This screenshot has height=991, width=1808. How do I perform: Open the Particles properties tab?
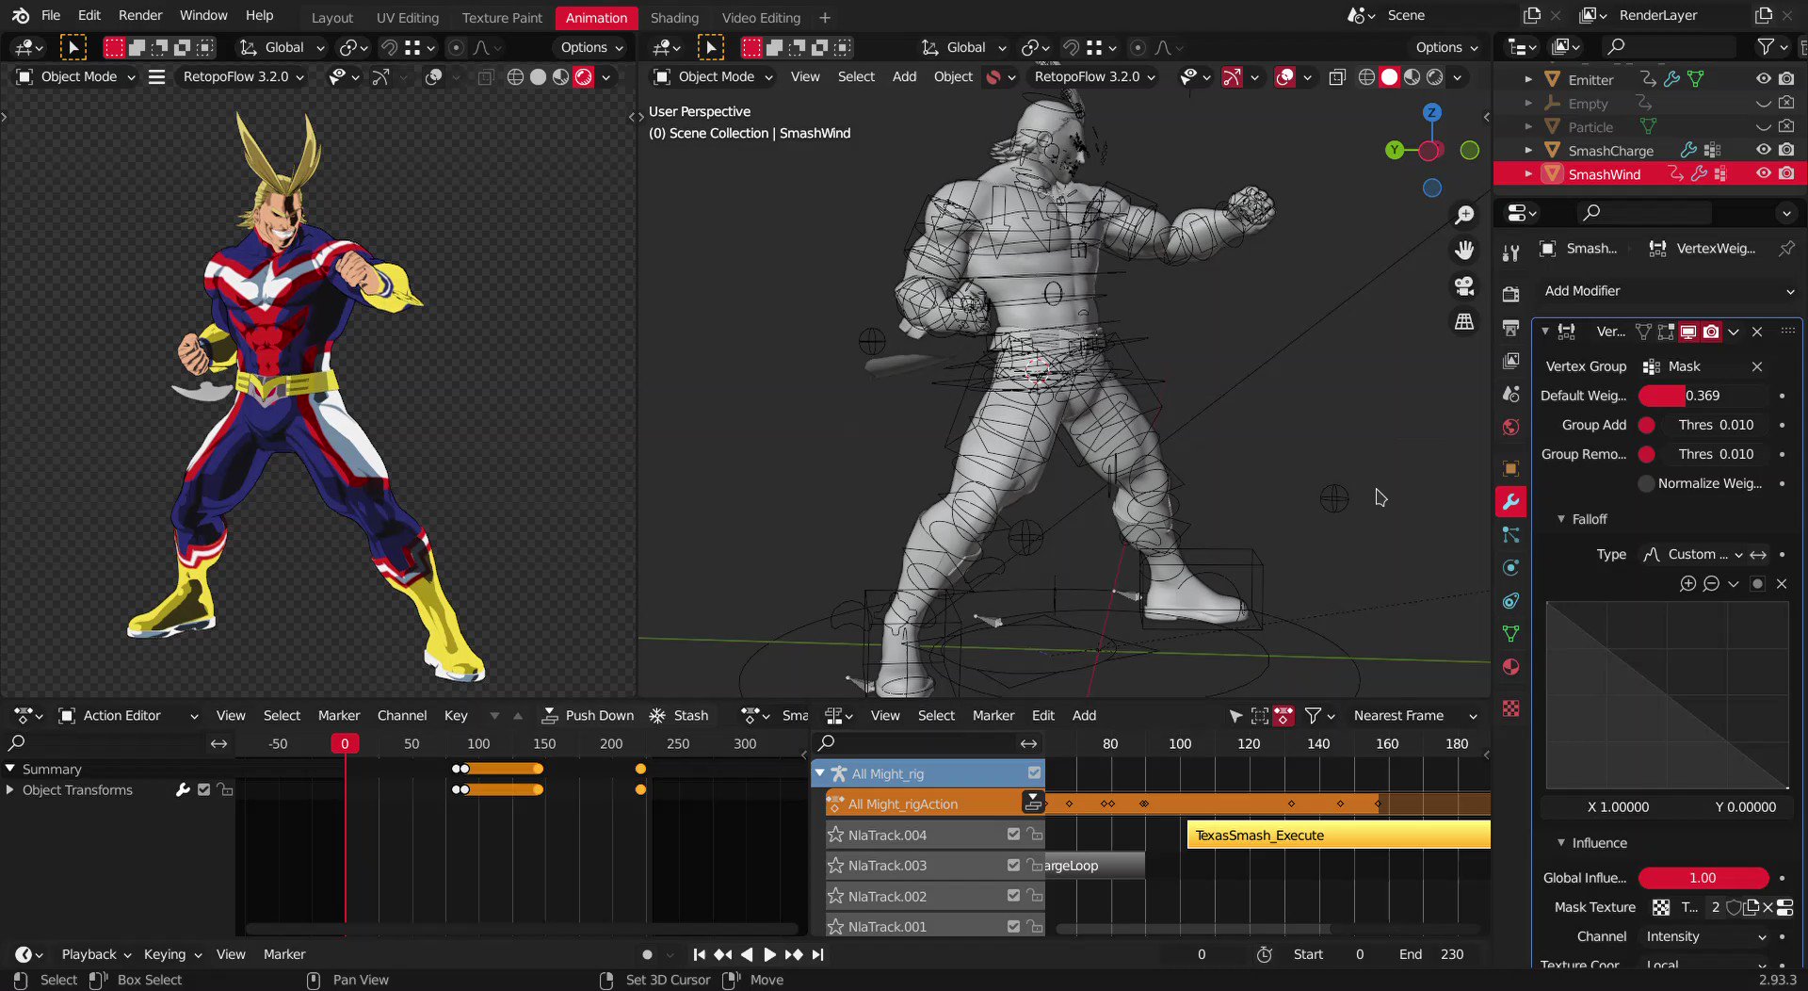(1510, 535)
